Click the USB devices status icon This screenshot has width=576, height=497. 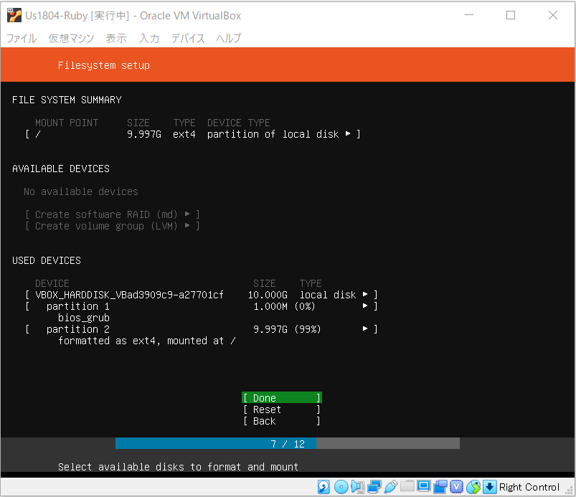tap(390, 487)
